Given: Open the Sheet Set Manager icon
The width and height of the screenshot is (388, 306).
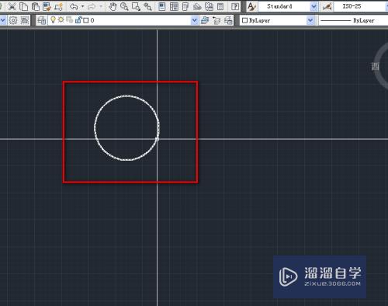Looking at the screenshot, I should [197, 6].
